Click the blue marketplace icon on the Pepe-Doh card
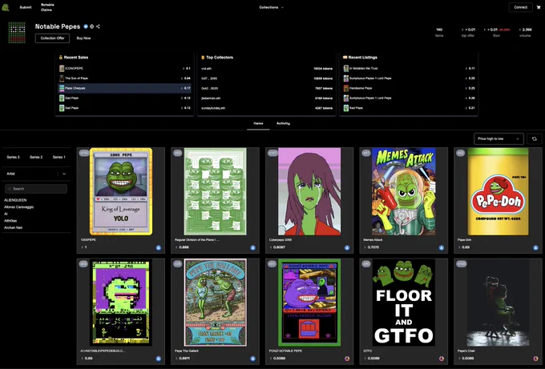 click(x=535, y=248)
